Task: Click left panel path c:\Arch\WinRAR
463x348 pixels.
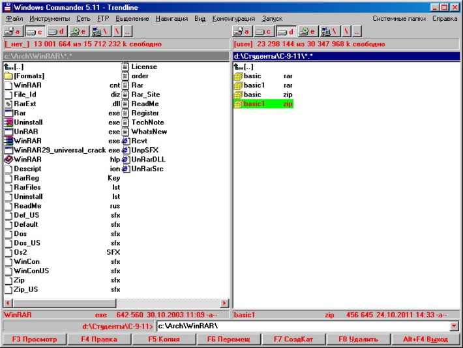Action: (x=116, y=56)
